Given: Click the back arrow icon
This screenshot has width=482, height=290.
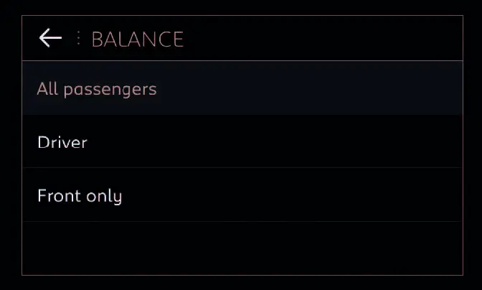Looking at the screenshot, I should [50, 38].
